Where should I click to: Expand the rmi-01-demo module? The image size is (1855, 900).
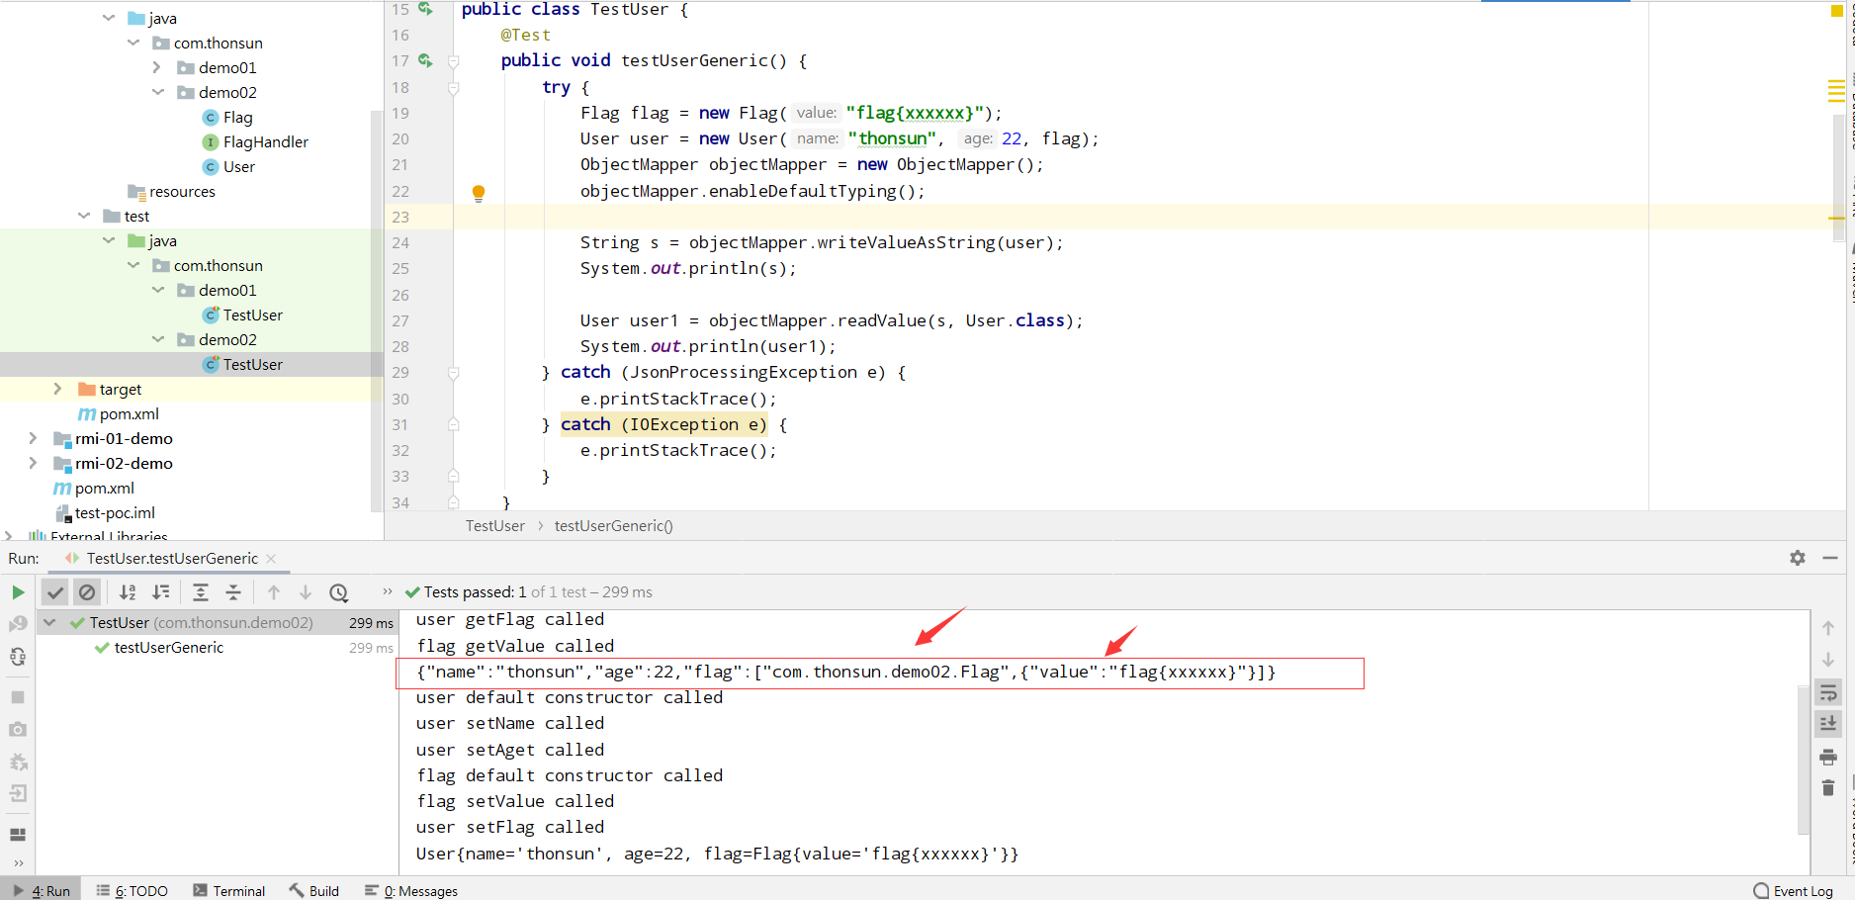(x=33, y=438)
